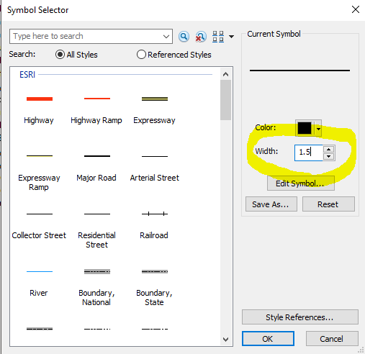Select the Major Road symbol
Screen dimensions: 365x354
point(97,156)
